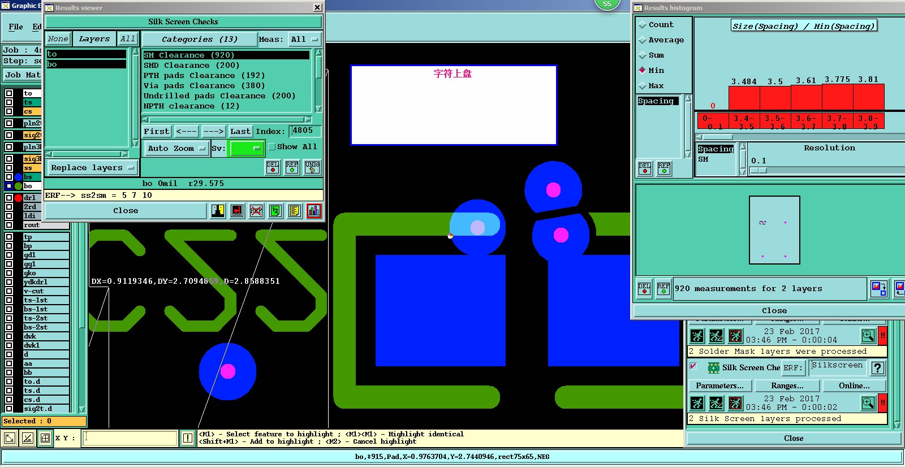Click the diagonal measure icon in bottom-left toolbar
This screenshot has height=468, width=905.
[x=28, y=438]
